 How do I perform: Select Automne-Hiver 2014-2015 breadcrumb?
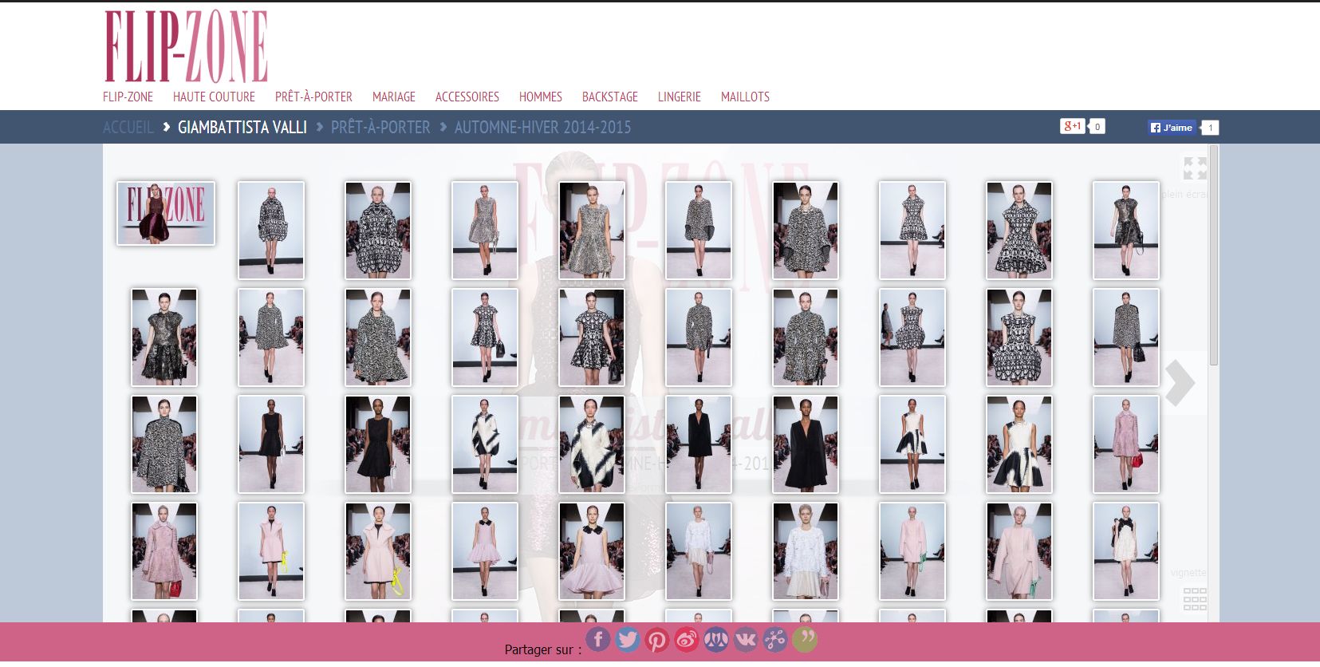tap(542, 128)
